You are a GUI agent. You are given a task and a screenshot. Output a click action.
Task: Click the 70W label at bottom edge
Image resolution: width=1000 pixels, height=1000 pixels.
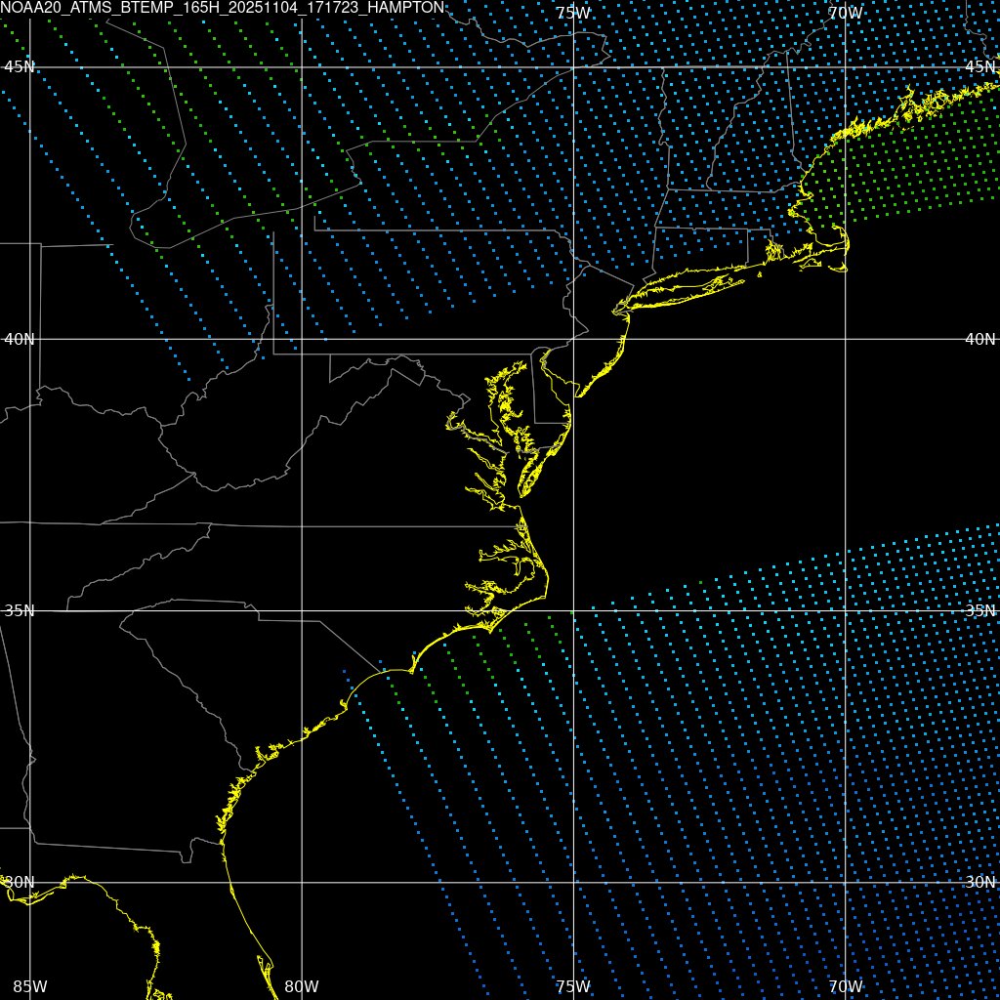coord(844,986)
